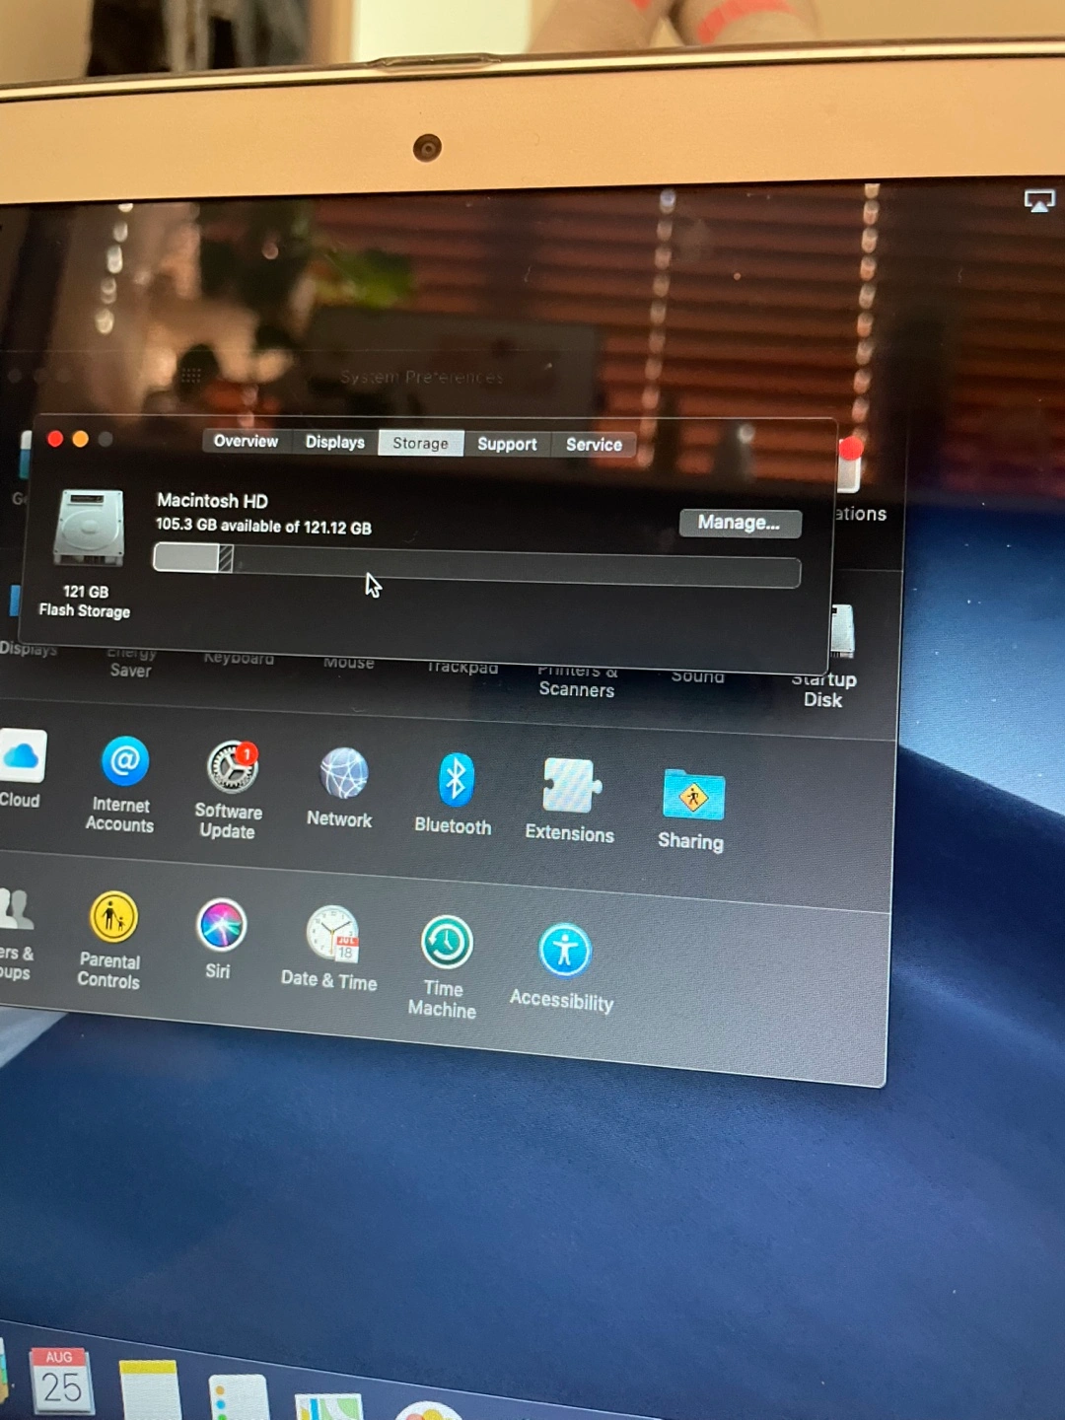Open Siri preferences
This screenshot has width=1065, height=1420.
tap(221, 926)
